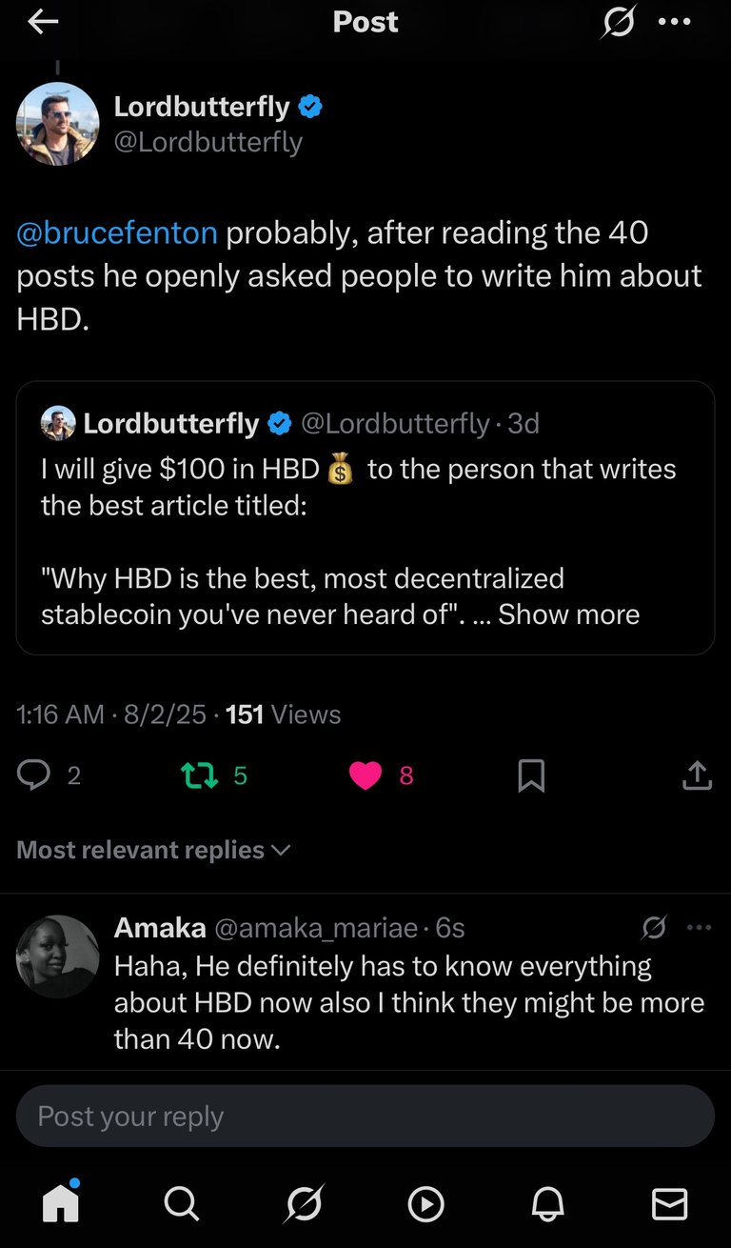Undo the green repost icon
Image resolution: width=731 pixels, height=1248 pixels.
(x=199, y=775)
